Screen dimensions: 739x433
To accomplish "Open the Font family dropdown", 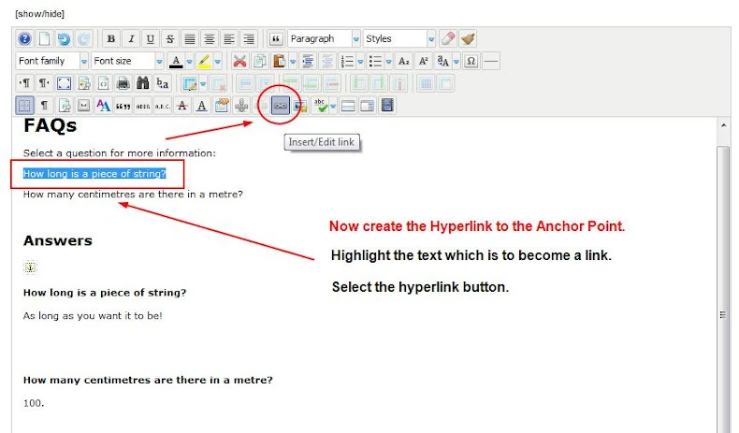I will tap(51, 61).
